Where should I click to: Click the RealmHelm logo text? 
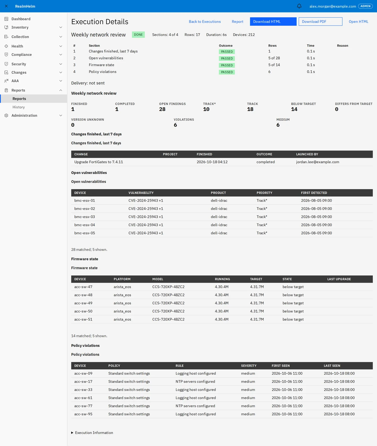coord(25,6)
